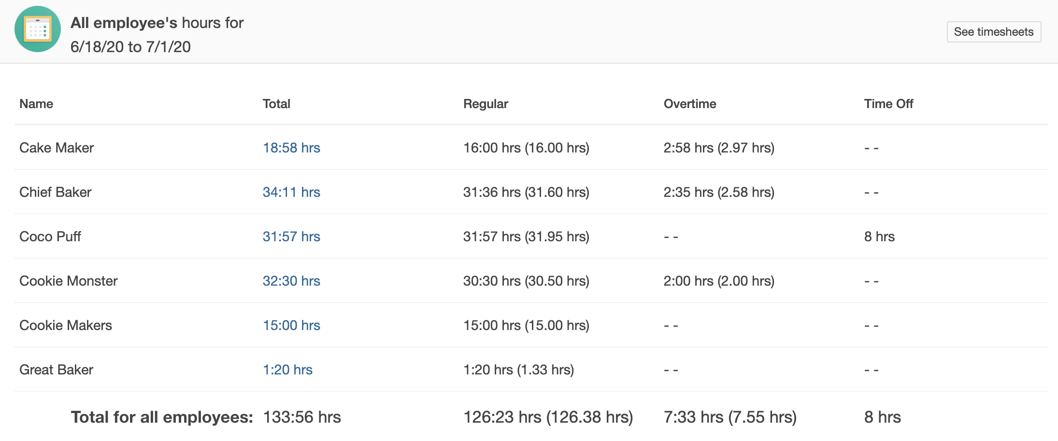Click Coco Puff's 8 hrs time off
The width and height of the screenshot is (1058, 441).
(879, 236)
